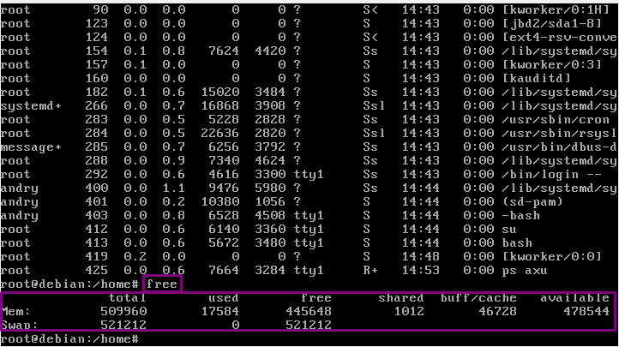This screenshot has width=619, height=347.
Task: Click the last empty root@debian:/home# prompt
Action: click(x=70, y=339)
